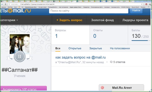Click the user avatar photo
Screen dimensions: 152x92
pos(20,44)
